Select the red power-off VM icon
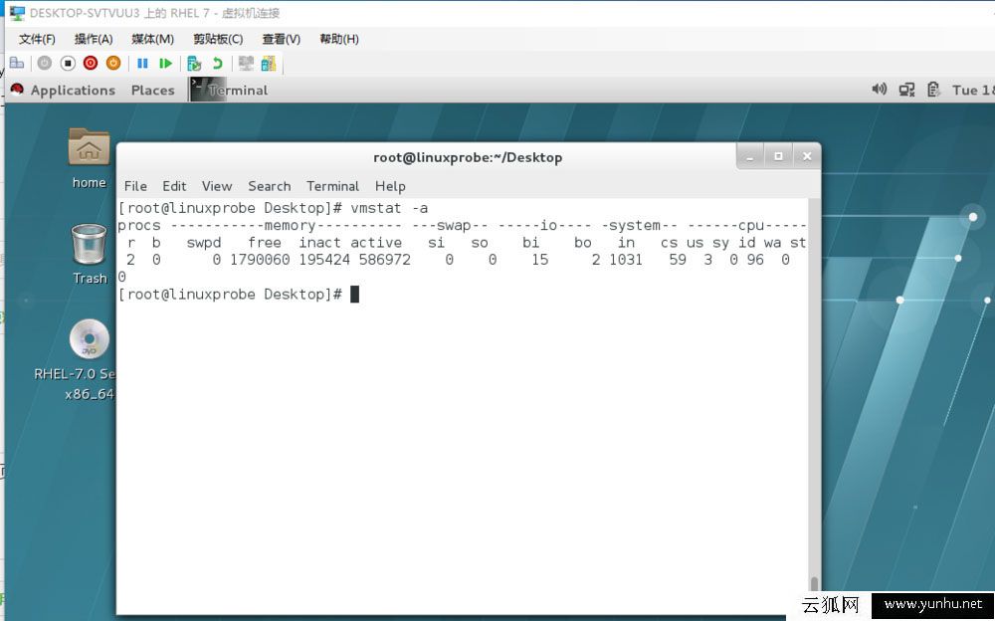This screenshot has width=995, height=621. tap(90, 62)
